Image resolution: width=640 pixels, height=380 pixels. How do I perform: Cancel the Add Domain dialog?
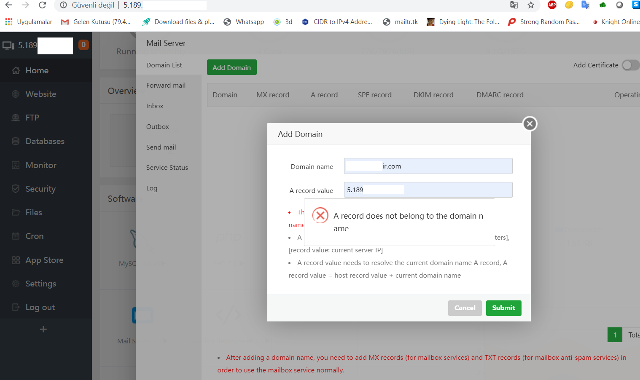465,308
